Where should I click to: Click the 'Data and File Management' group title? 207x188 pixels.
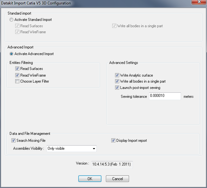(30, 134)
